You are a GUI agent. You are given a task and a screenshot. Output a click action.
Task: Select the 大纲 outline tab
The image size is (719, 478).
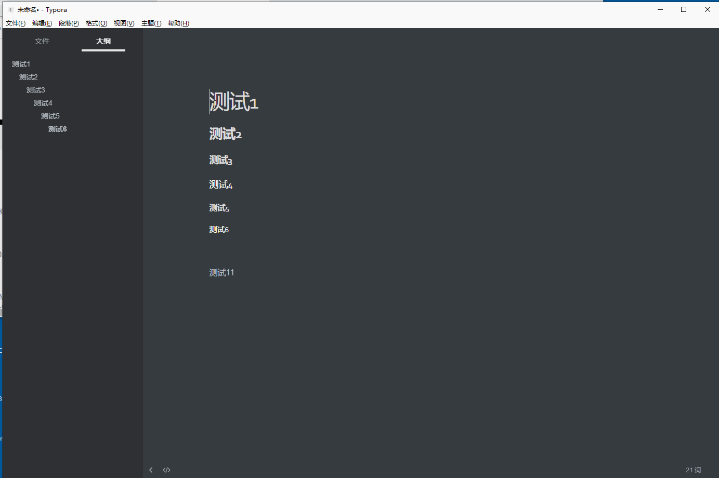pyautogui.click(x=103, y=41)
